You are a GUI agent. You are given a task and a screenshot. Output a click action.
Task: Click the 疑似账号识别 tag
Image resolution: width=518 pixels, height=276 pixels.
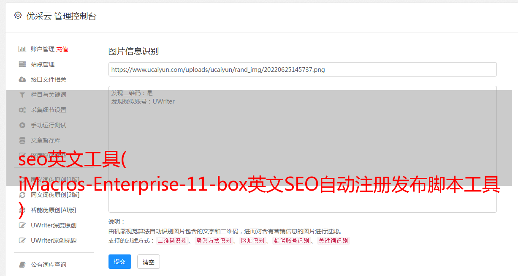tap(292, 240)
